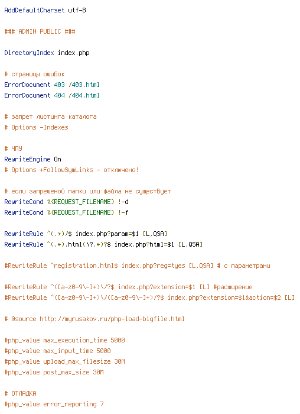This screenshot has width=300, height=414.
Task: Click the RewriteEngine keyword
Action: pyautogui.click(x=27, y=159)
